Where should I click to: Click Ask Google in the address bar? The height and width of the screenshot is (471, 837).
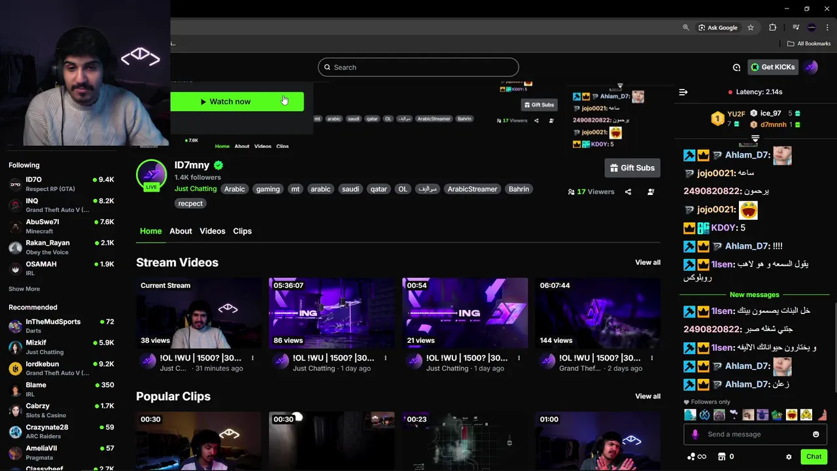(717, 27)
